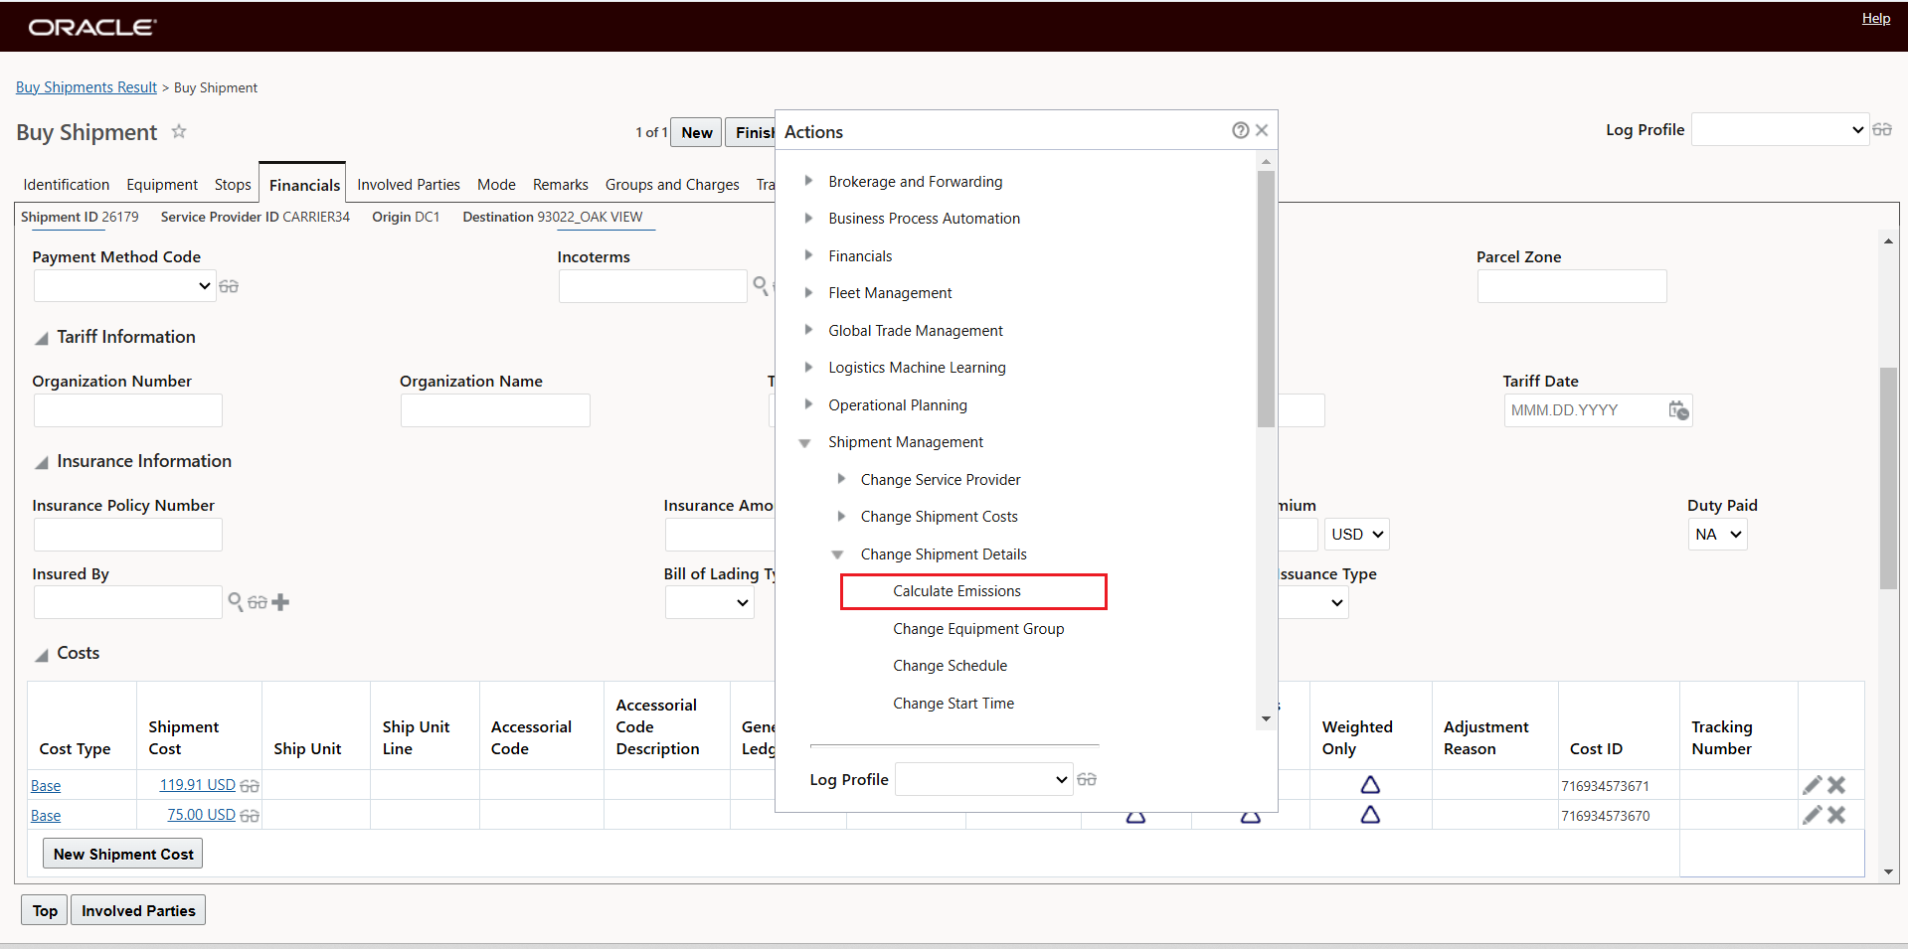
Task: Delete cost row 716934573670
Action: (x=1836, y=815)
